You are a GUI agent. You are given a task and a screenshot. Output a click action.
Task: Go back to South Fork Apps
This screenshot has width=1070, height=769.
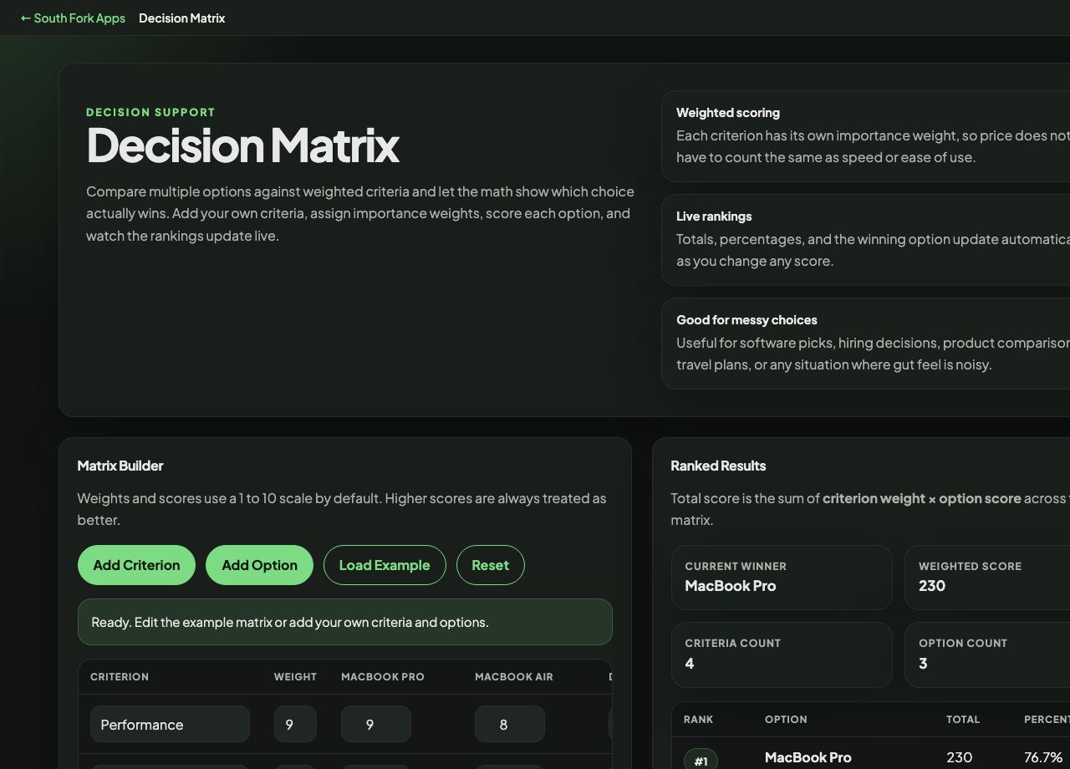coord(73,18)
